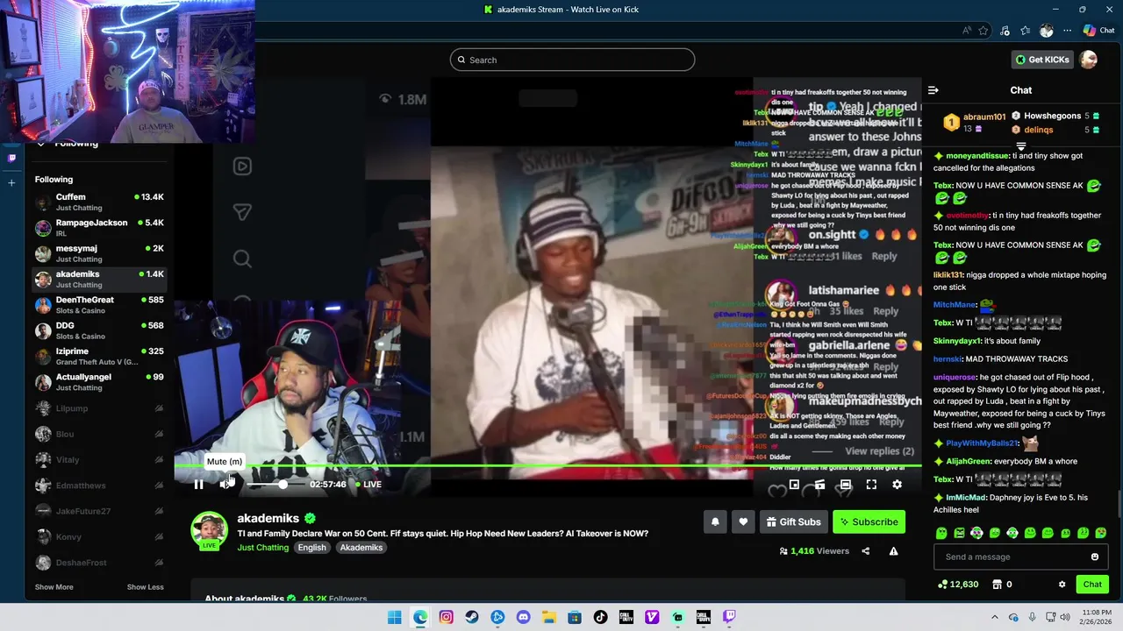The width and height of the screenshot is (1123, 631).
Task: Open messymaj channel in Following
Action: coord(100,253)
